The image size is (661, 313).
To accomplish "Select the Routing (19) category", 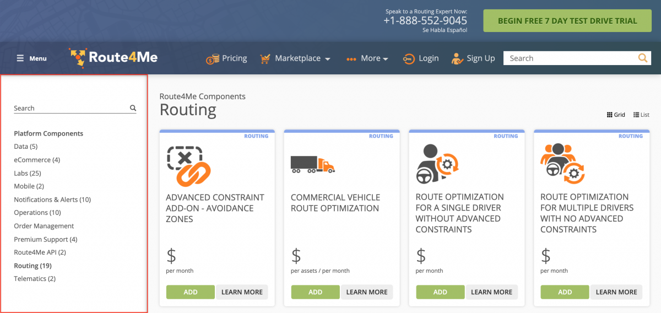I will click(x=32, y=266).
